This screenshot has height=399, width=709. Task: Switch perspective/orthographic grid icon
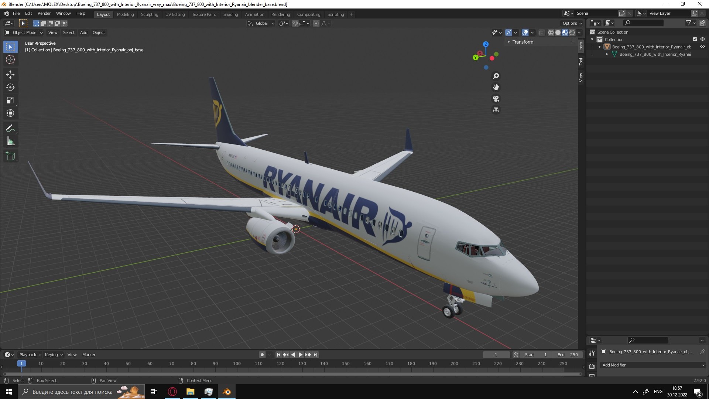496,110
